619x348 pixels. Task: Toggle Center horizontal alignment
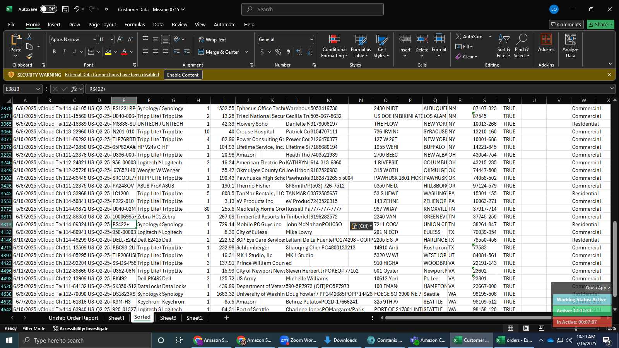pyautogui.click(x=156, y=52)
